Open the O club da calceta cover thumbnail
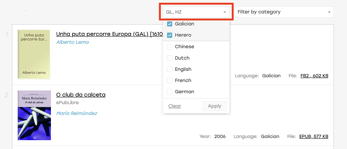Image resolution: width=347 pixels, height=149 pixels. tap(34, 115)
